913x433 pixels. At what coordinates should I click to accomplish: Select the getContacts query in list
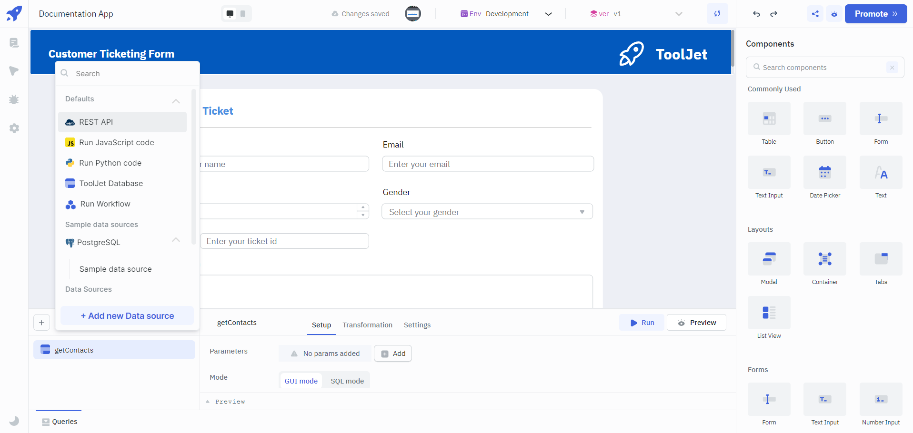coord(114,350)
